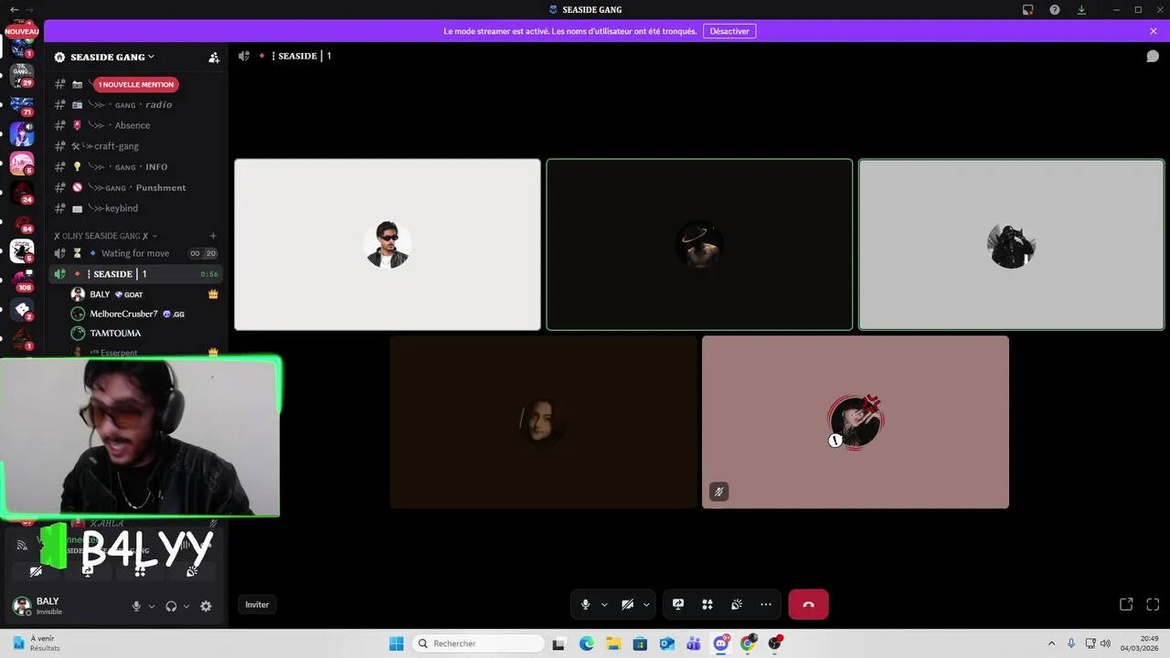Go forward using the top-left arrow
Image resolution: width=1170 pixels, height=658 pixels.
click(29, 9)
